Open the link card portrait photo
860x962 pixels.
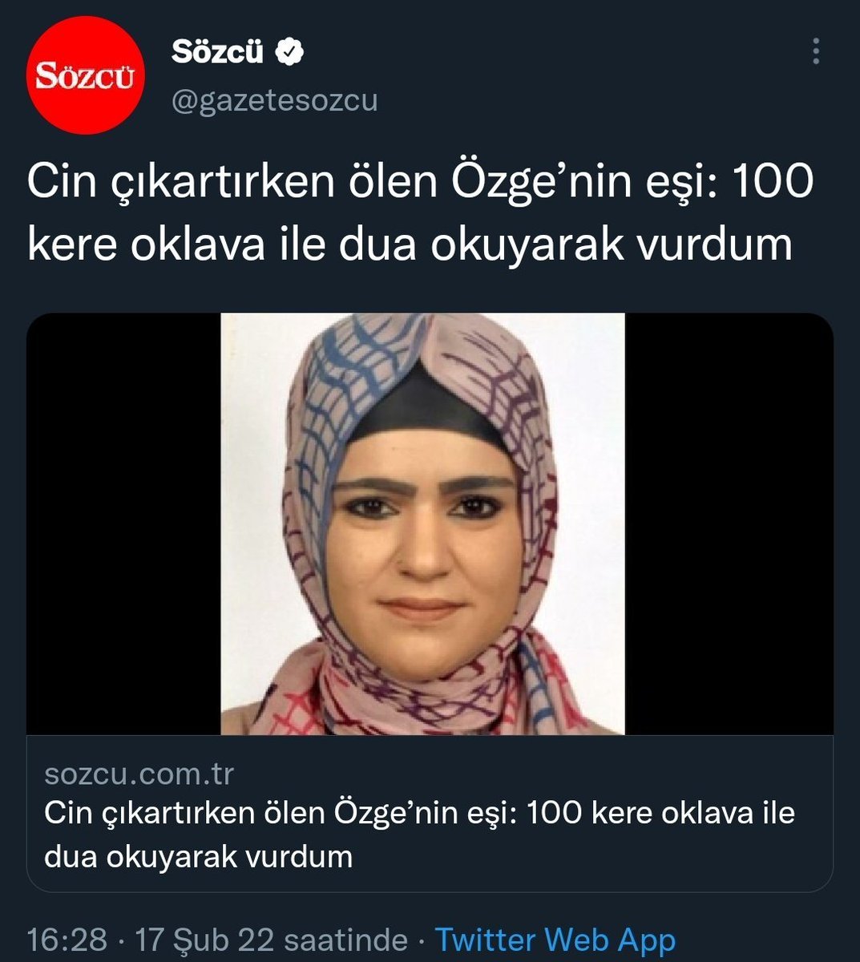(422, 523)
